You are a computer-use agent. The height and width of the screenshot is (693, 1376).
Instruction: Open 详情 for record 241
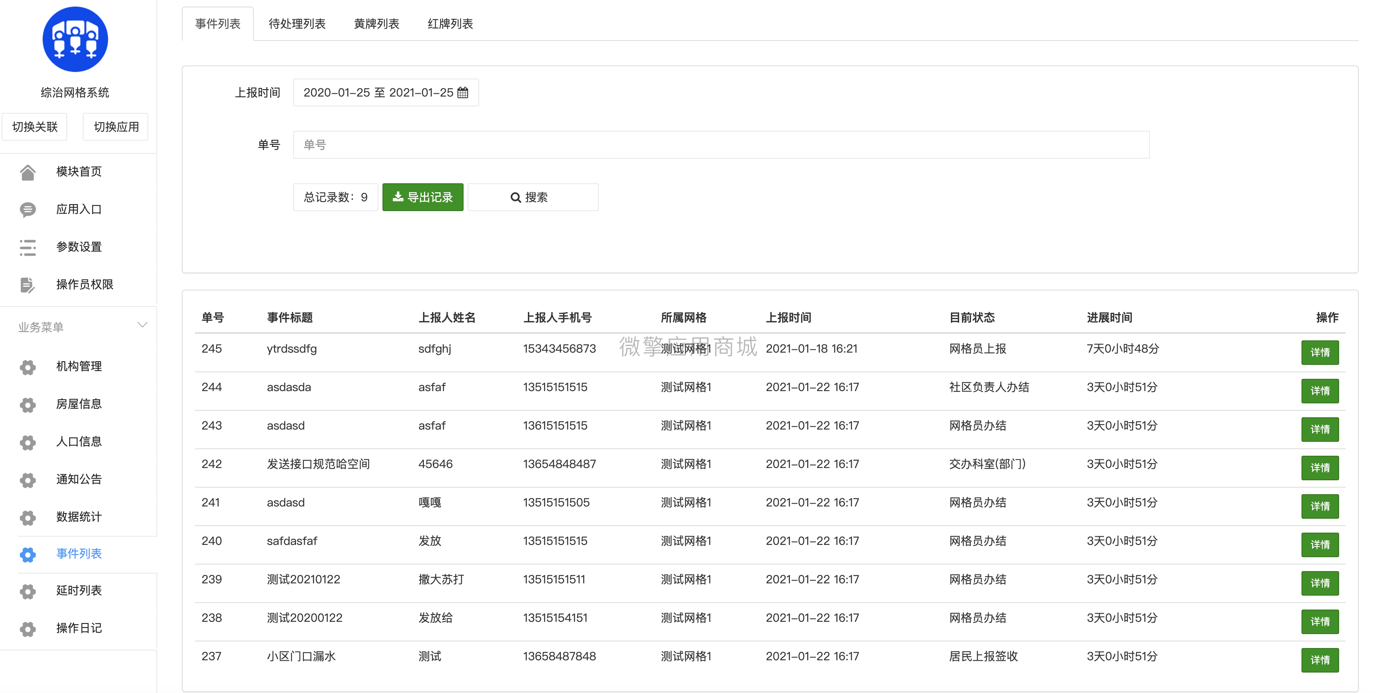tap(1320, 506)
